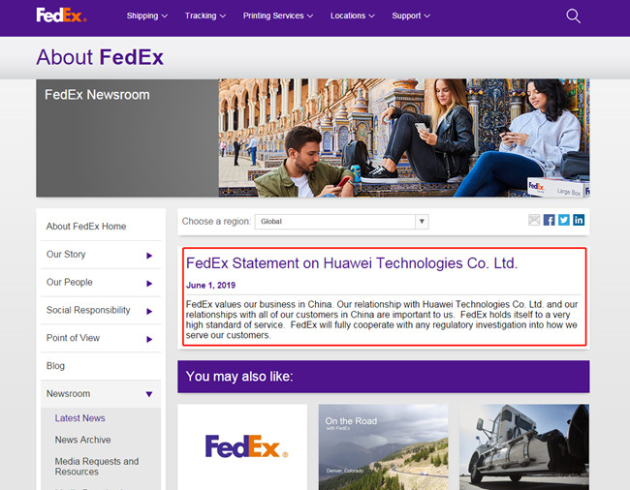Expand Our Story arrow in sidebar
This screenshot has width=630, height=490.
click(149, 256)
